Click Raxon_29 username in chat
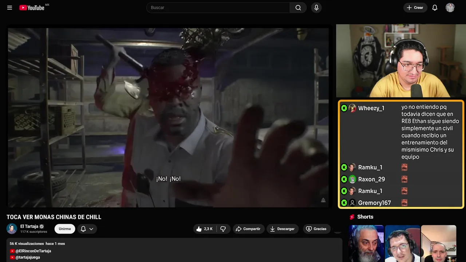This screenshot has width=466, height=262. [x=371, y=179]
